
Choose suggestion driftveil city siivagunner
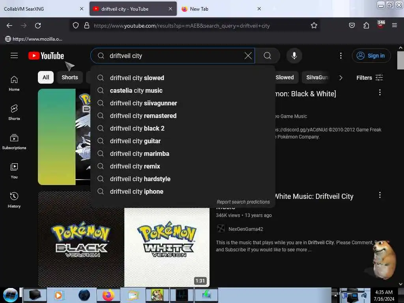tap(183, 103)
